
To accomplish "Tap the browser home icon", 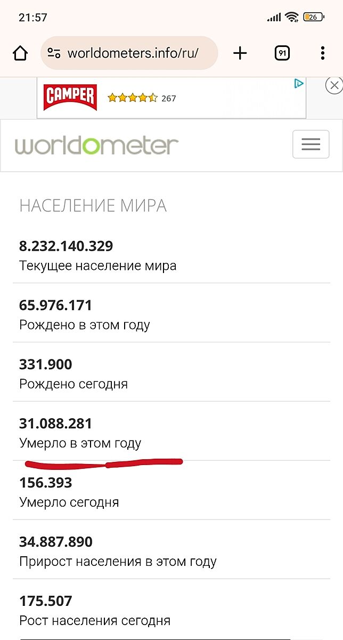I will tap(20, 53).
